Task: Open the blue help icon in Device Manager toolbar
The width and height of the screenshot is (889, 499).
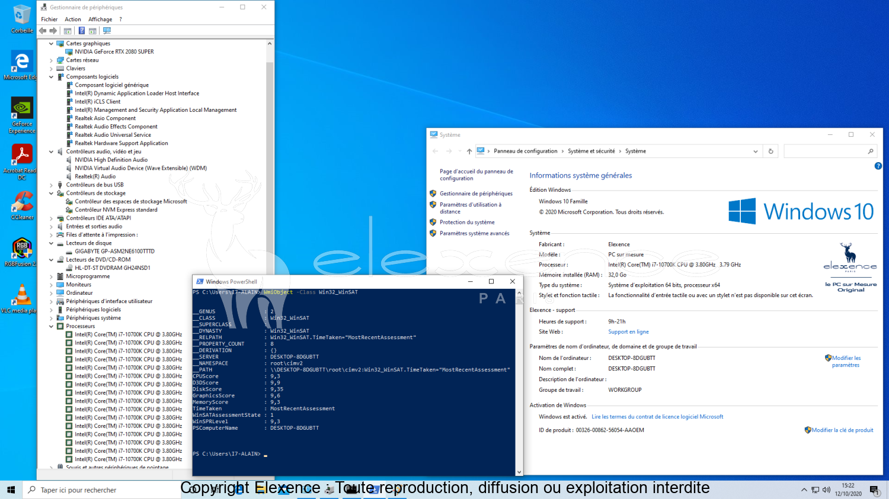Action: [82, 31]
